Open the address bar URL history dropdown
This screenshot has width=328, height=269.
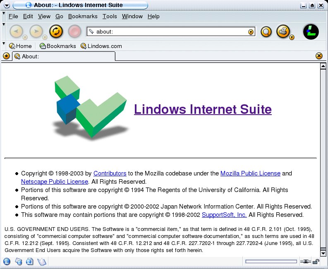251,32
